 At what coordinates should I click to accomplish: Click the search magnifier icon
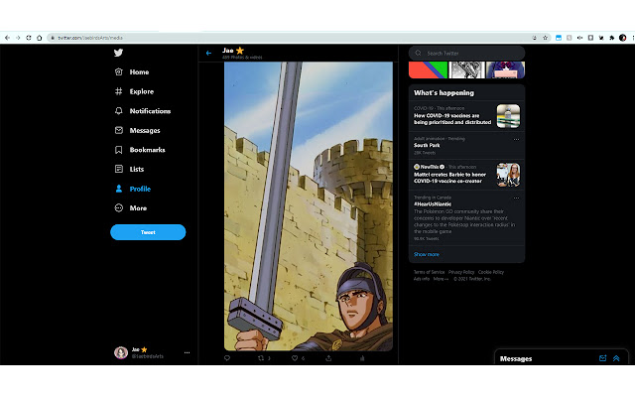(x=418, y=53)
